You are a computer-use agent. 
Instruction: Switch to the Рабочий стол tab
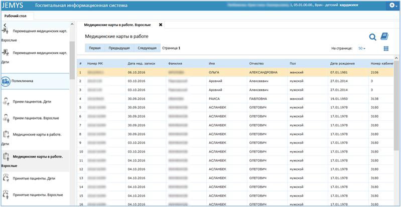(16, 15)
